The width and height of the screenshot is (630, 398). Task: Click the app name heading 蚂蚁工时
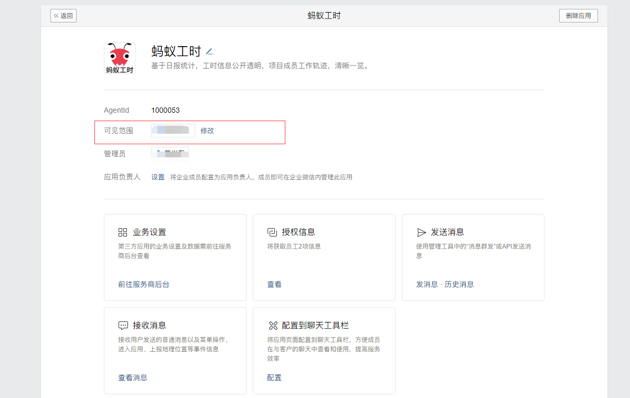[176, 51]
